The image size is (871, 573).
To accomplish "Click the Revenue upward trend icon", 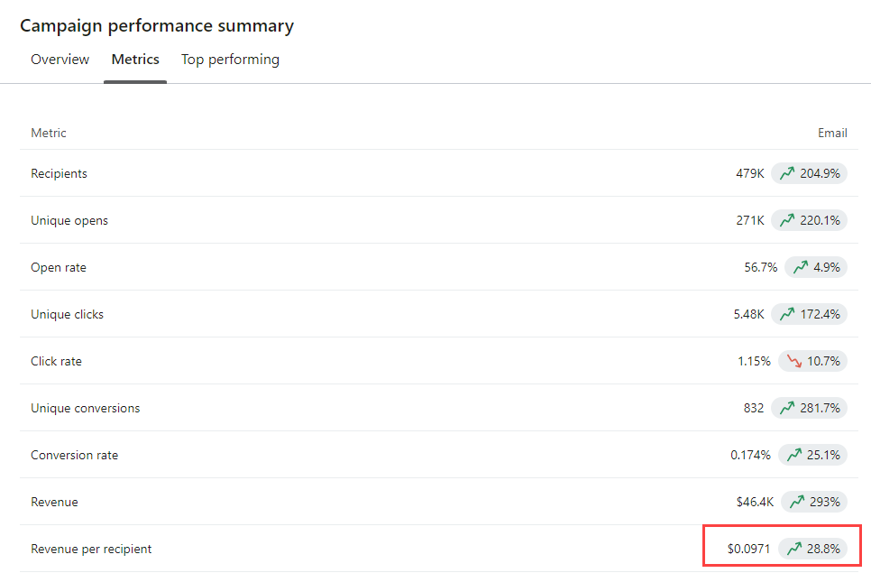I will (x=797, y=502).
